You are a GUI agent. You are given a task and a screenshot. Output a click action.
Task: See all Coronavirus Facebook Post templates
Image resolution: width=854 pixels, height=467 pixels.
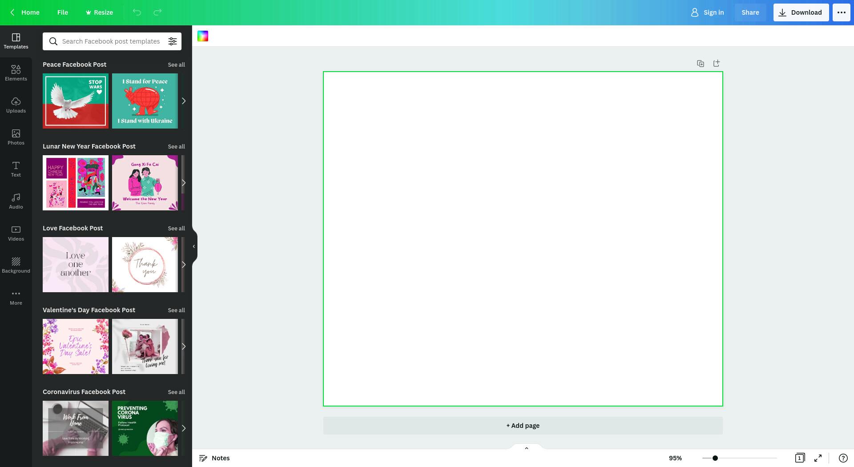[177, 392]
